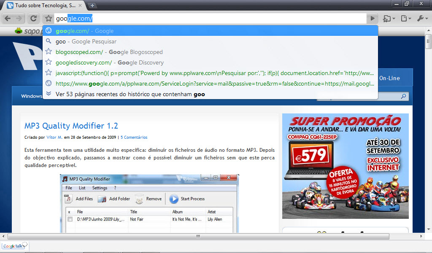Click Settings menu in screenshot image
432x253 pixels.
[100, 188]
